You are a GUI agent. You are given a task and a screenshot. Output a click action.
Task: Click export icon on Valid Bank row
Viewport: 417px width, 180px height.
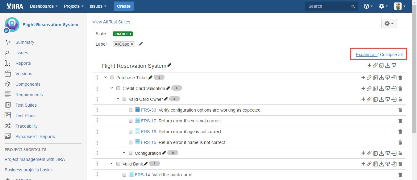[388, 164]
